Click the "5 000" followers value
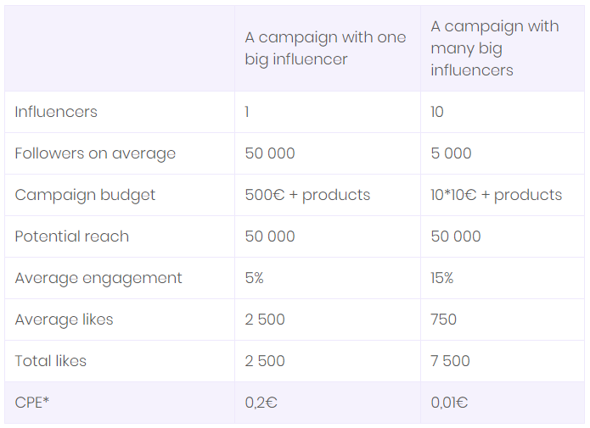Viewport: 590px width, 428px height. [451, 153]
